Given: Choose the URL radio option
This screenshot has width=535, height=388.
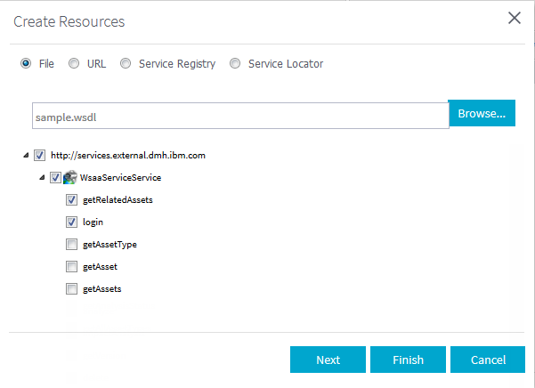Looking at the screenshot, I should 74,64.
